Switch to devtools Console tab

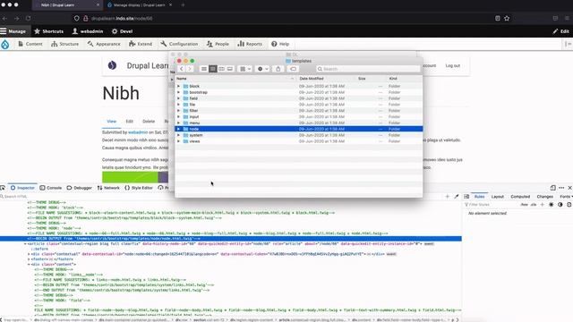pos(51,188)
